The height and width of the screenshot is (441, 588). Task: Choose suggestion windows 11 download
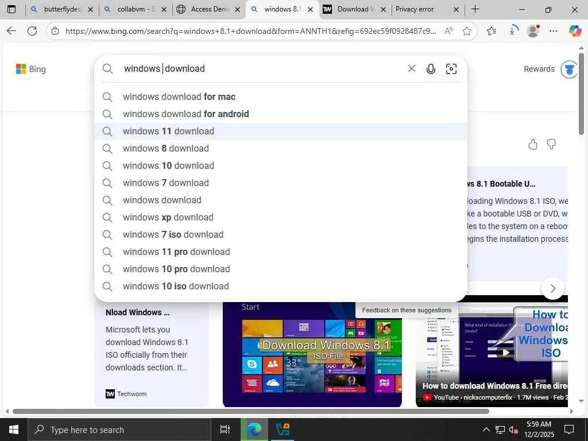280,131
